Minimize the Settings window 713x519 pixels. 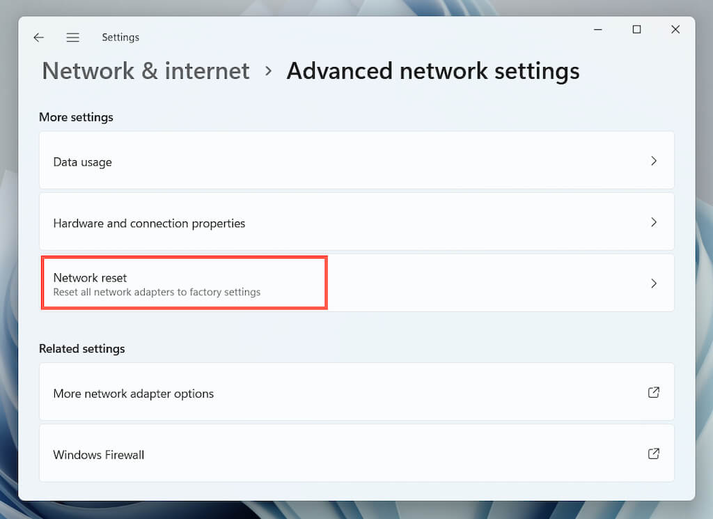[x=597, y=29]
